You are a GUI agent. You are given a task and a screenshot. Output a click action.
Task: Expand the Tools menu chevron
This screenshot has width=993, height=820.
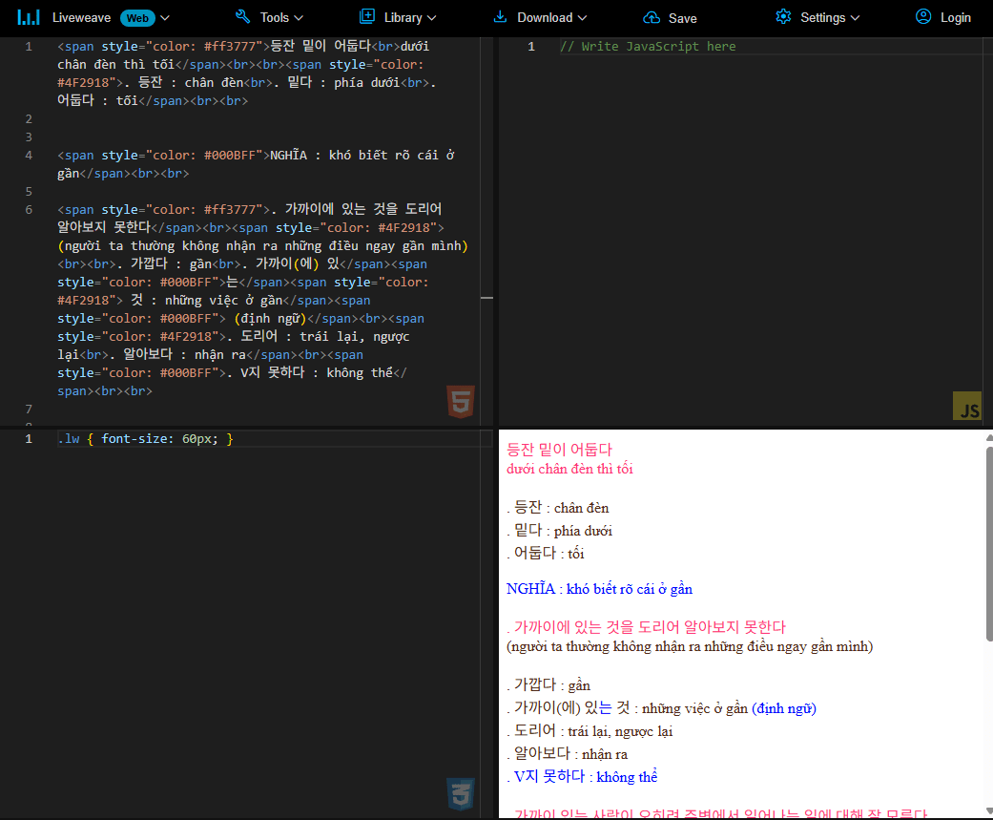(x=299, y=18)
